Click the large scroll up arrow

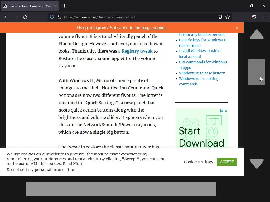tap(257, 34)
